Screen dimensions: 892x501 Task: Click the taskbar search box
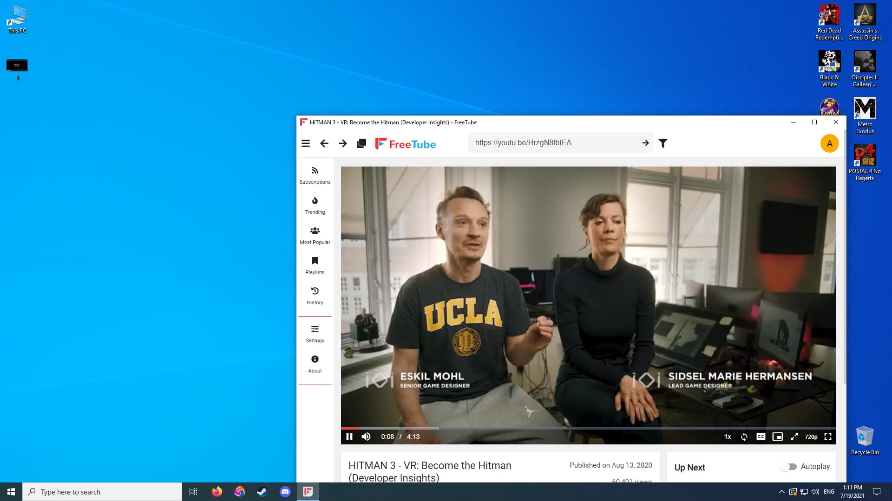pyautogui.click(x=102, y=492)
